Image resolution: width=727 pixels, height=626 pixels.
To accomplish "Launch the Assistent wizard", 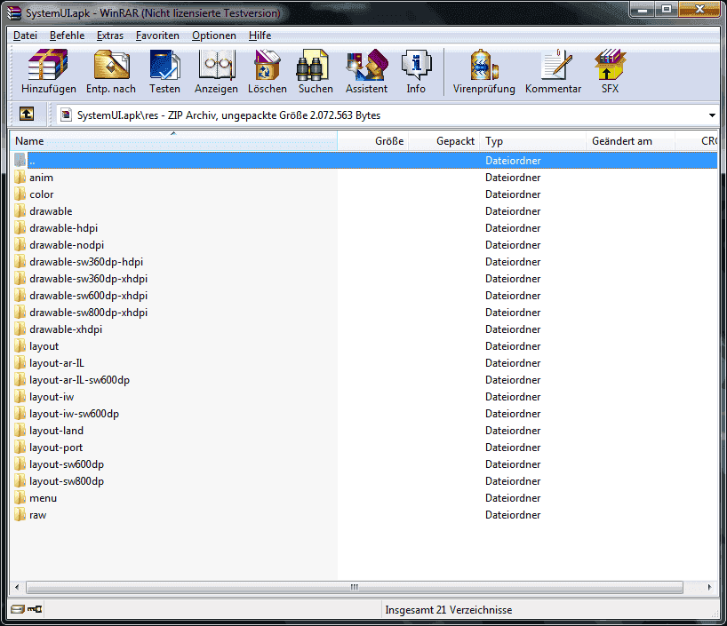I will click(366, 71).
